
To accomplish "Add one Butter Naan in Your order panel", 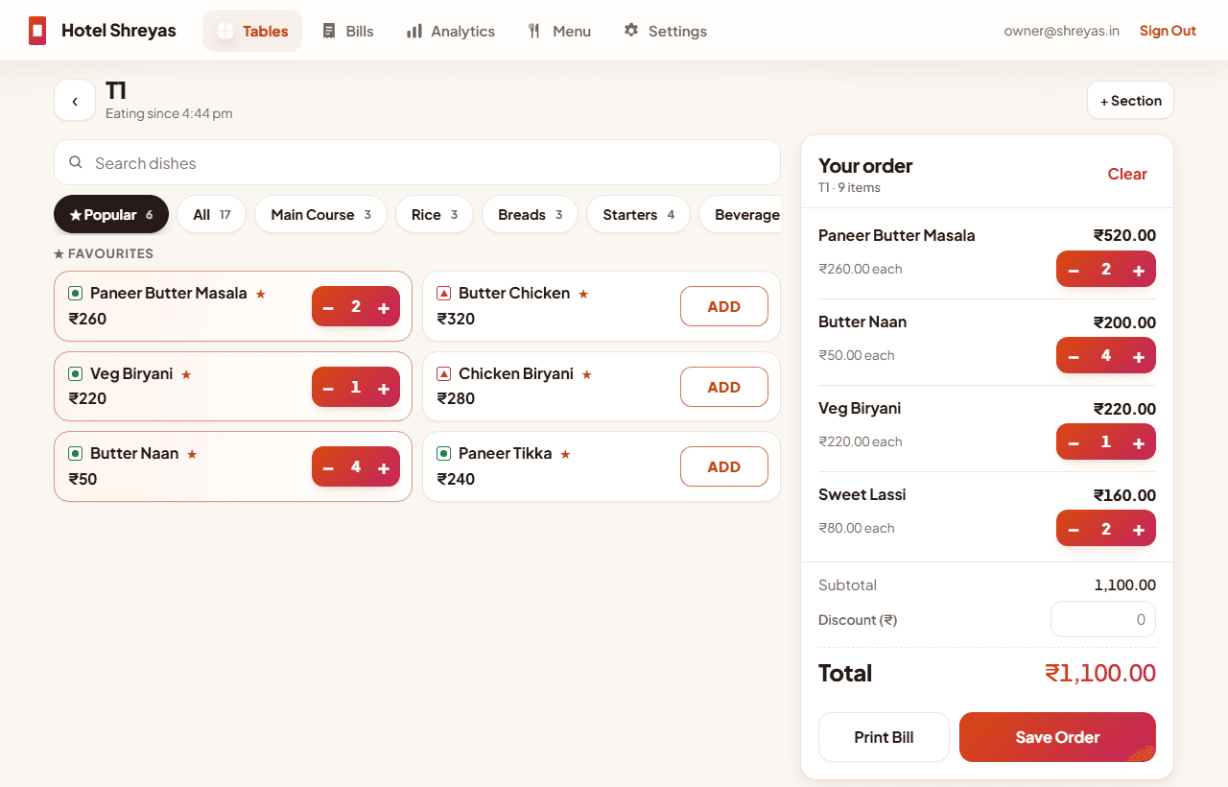I will click(x=1139, y=356).
